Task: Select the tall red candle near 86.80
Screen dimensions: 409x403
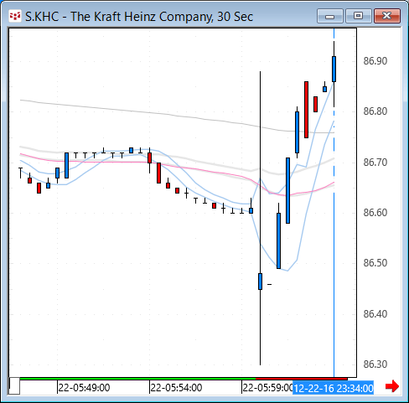Action: pos(306,110)
